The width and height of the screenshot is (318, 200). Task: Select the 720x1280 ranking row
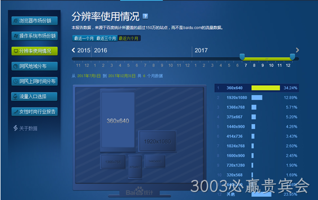point(257,165)
